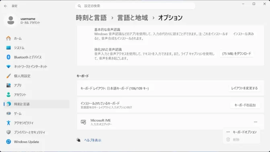Go to 時刻と言語 breadcrumb
The image size is (270, 152).
coord(91,18)
